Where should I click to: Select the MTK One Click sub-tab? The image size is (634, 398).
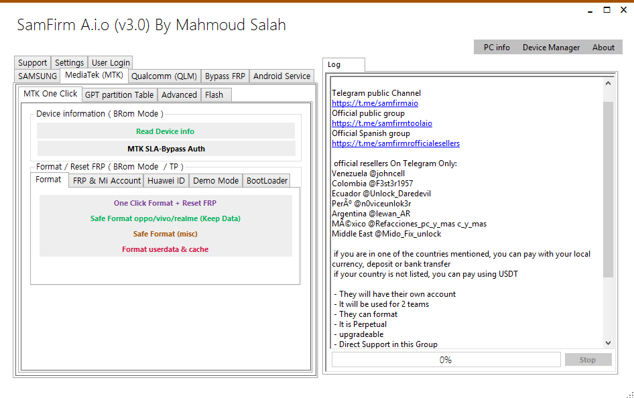click(50, 94)
